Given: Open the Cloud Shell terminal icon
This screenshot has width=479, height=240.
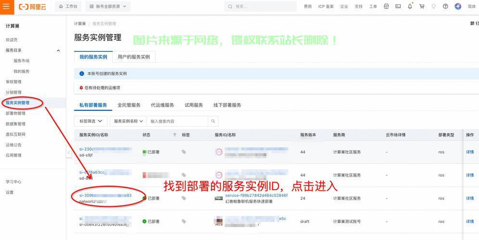Looking at the screenshot, I should pyautogui.click(x=398, y=7).
